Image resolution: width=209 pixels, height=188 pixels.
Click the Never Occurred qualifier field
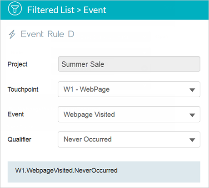(129, 140)
